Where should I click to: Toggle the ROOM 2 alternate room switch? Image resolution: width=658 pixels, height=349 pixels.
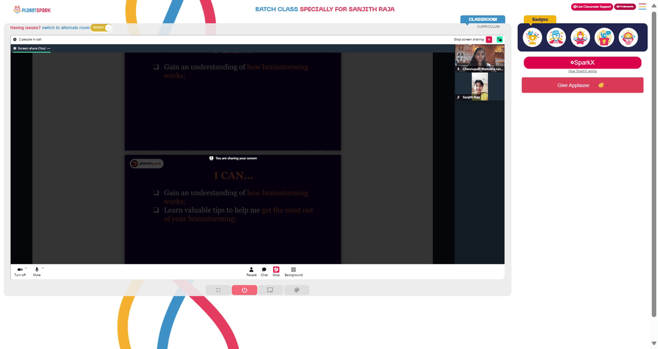[101, 28]
